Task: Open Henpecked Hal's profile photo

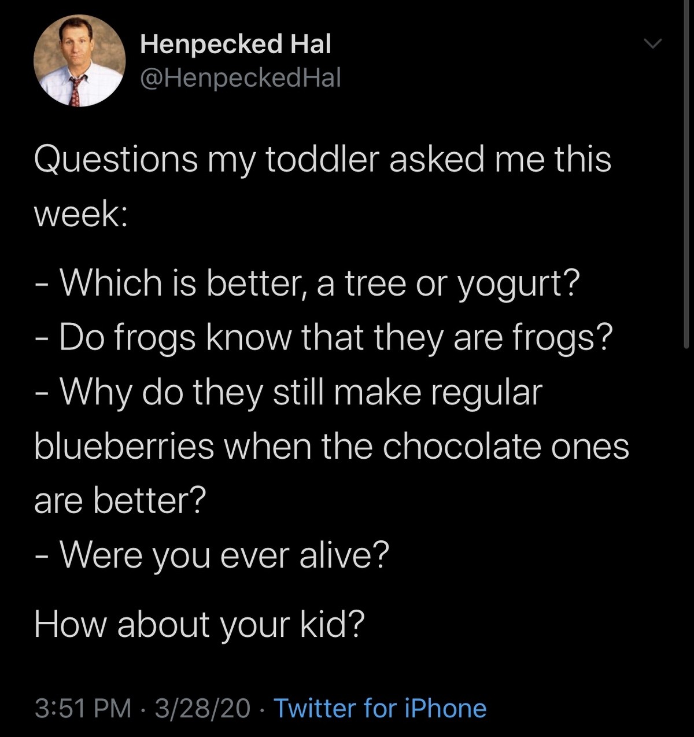Action: (x=79, y=61)
